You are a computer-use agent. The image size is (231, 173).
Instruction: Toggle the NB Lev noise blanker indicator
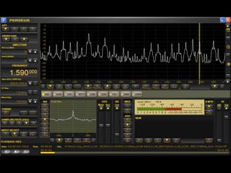117,108
